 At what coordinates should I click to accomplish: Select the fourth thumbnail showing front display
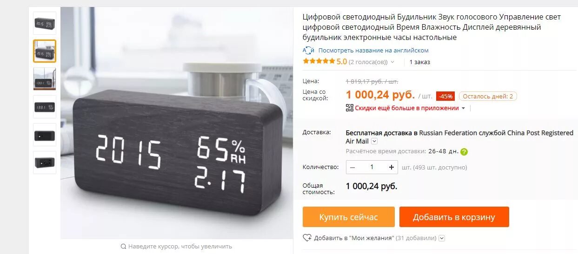45,107
